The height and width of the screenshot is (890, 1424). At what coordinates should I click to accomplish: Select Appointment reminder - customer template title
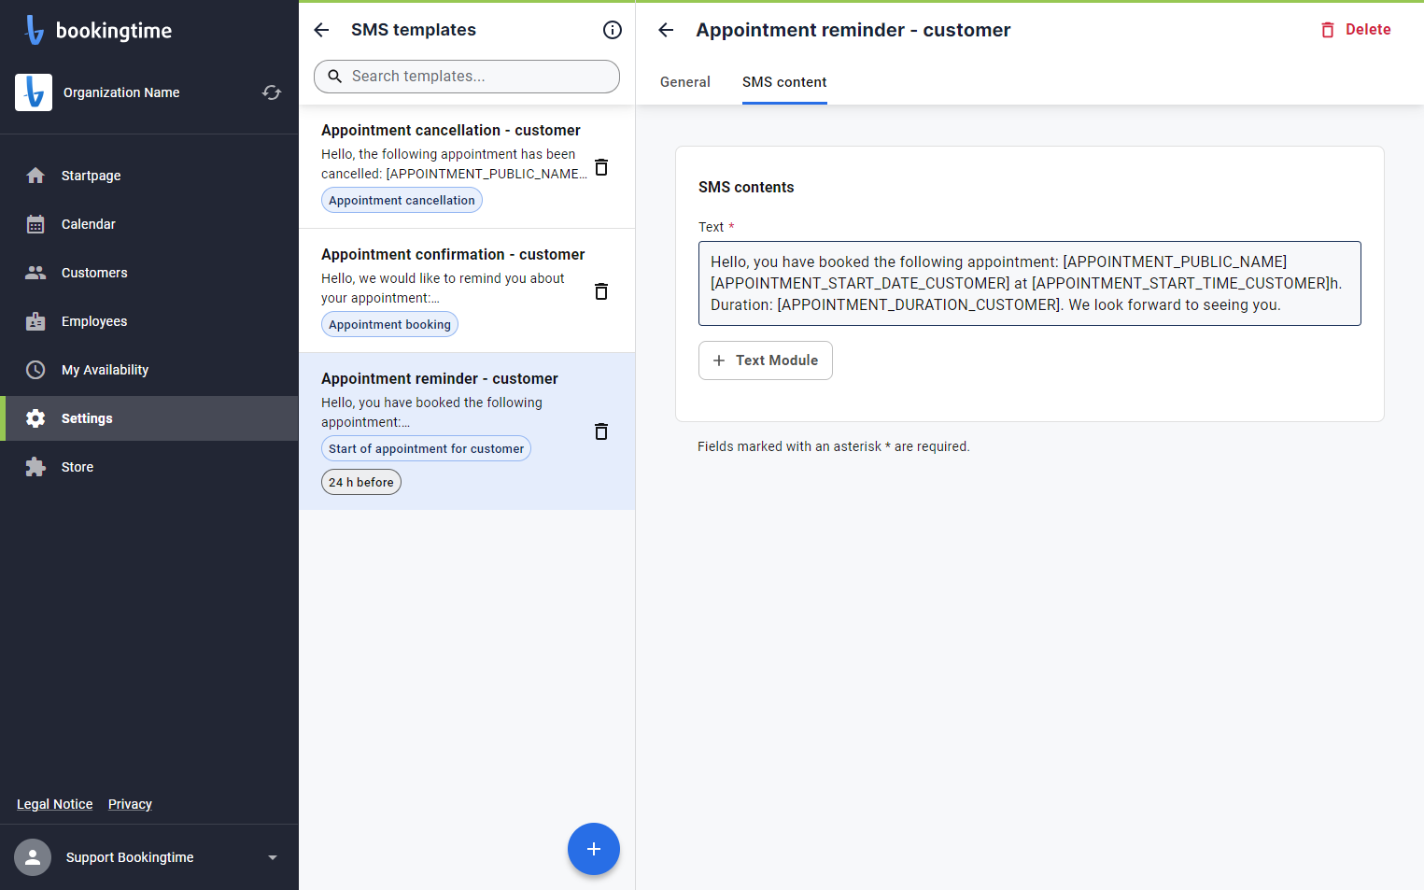[x=440, y=378]
